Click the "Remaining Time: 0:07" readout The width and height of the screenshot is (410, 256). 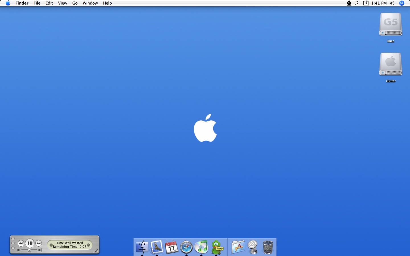click(69, 247)
